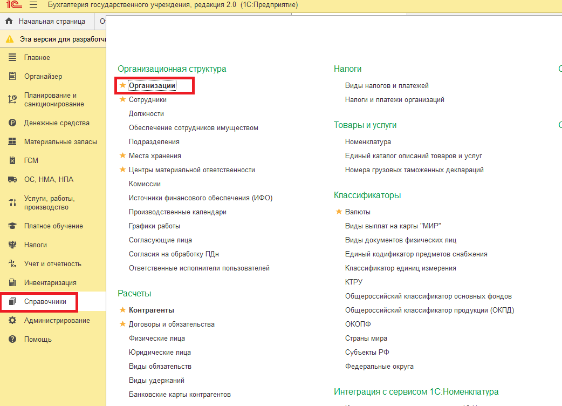Open the Администрирование section

(x=57, y=320)
